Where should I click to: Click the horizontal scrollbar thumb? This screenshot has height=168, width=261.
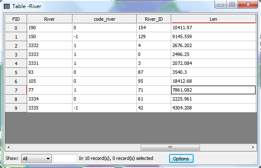[x=170, y=147]
